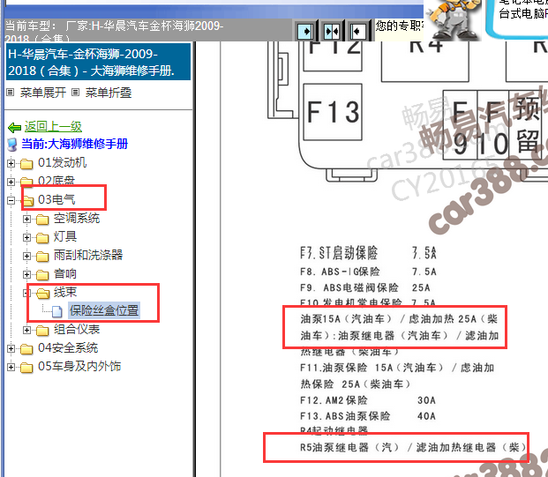Select the 雨刮和洗涤器 tree label
Viewport: 548px width, 477px height.
(88, 256)
